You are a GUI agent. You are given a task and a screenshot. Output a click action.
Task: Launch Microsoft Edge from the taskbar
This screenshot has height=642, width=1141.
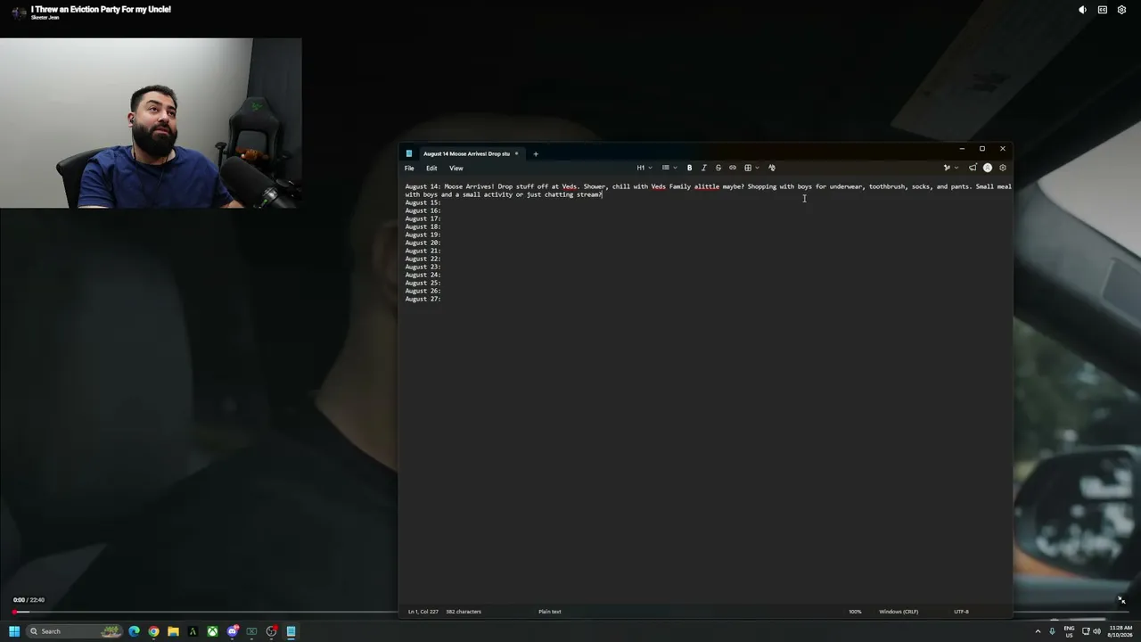tap(134, 631)
